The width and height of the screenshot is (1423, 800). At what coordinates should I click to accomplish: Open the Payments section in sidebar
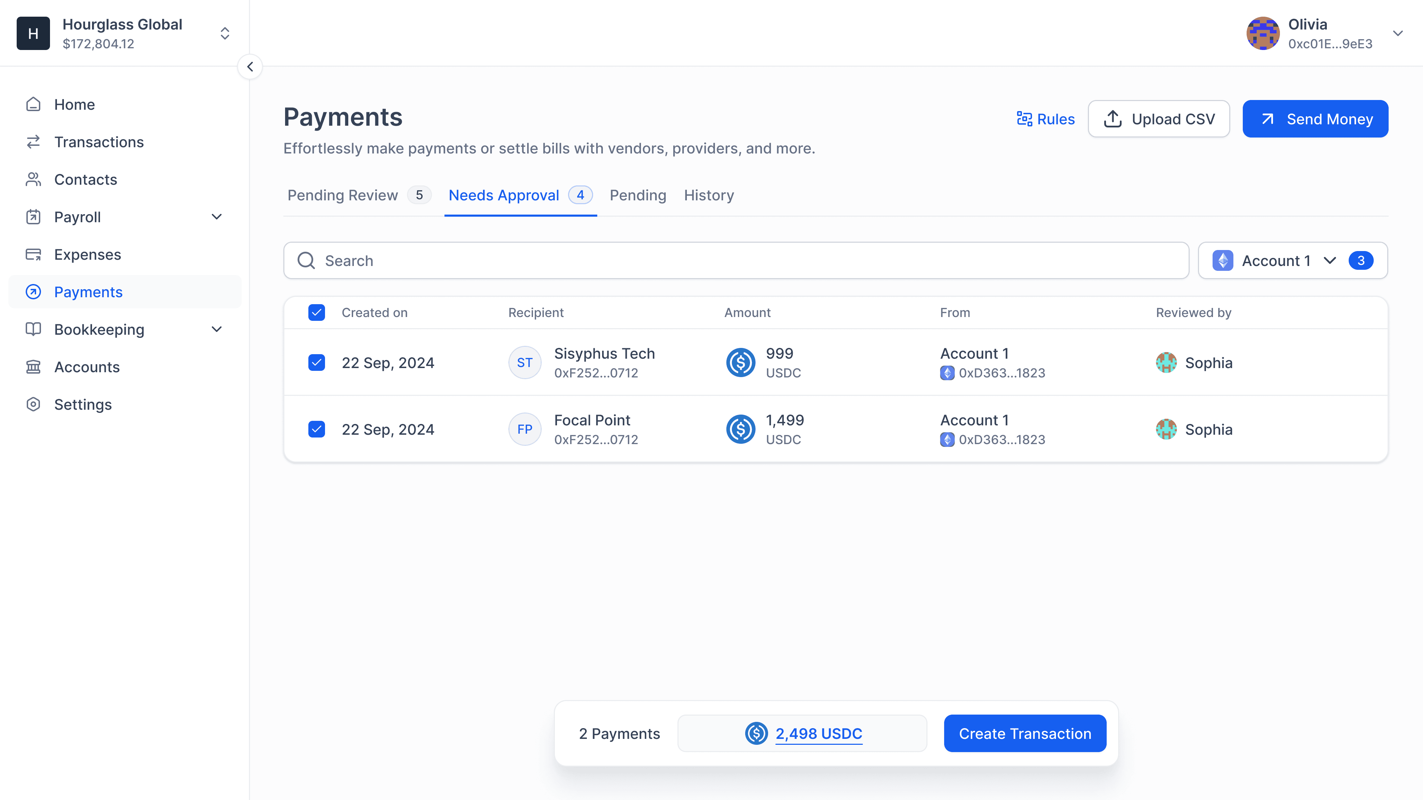[88, 292]
